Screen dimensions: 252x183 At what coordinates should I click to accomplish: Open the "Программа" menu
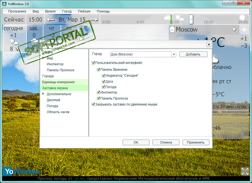coord(17,11)
